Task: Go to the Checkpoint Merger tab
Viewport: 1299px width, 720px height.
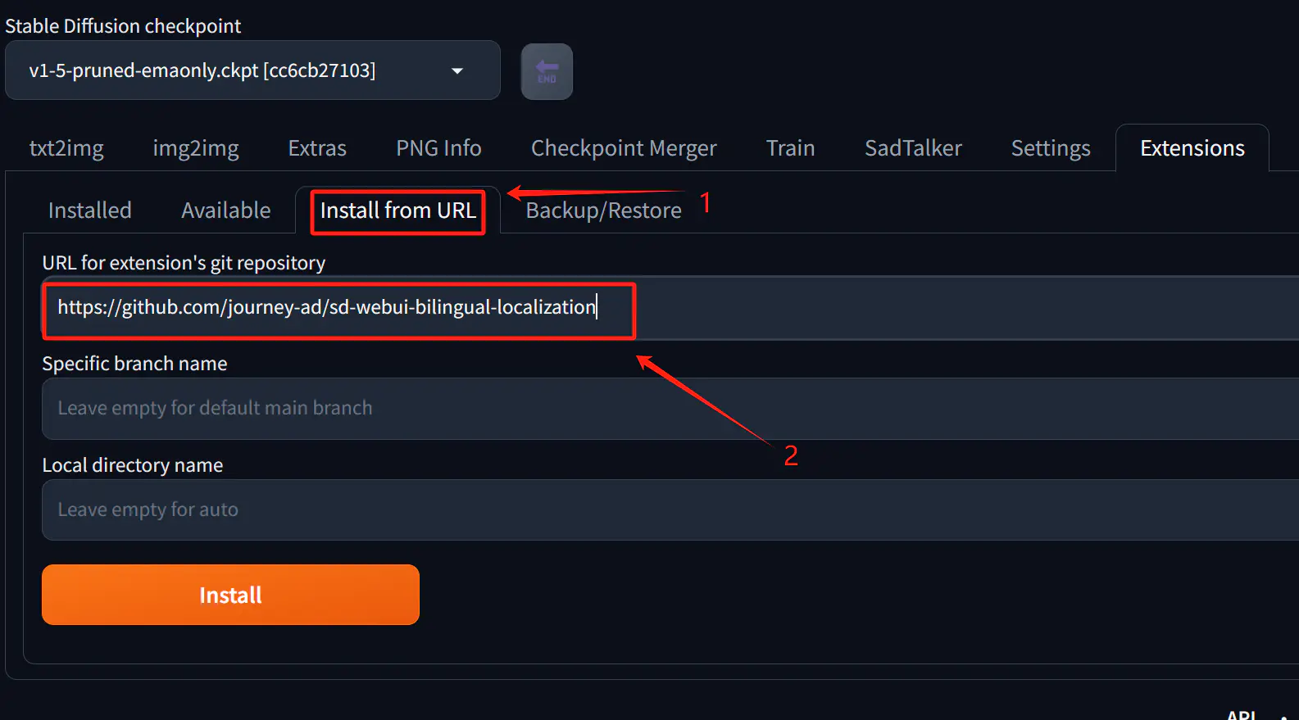Action: (624, 148)
